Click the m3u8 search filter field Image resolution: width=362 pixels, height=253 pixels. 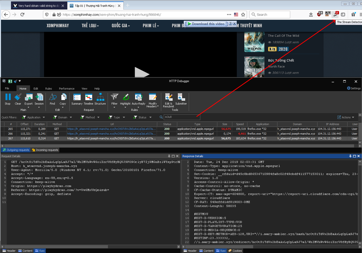pos(182,117)
